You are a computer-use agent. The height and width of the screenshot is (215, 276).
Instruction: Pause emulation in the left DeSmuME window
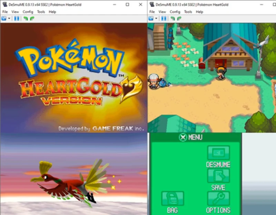tap(17, 18)
